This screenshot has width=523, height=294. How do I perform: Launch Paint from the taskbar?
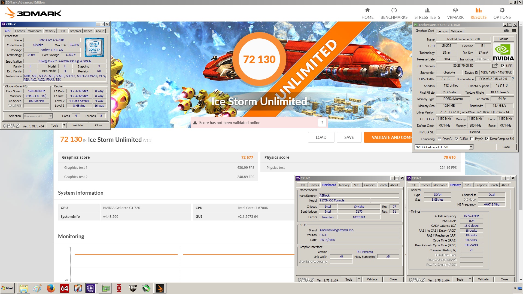[x=37, y=288]
